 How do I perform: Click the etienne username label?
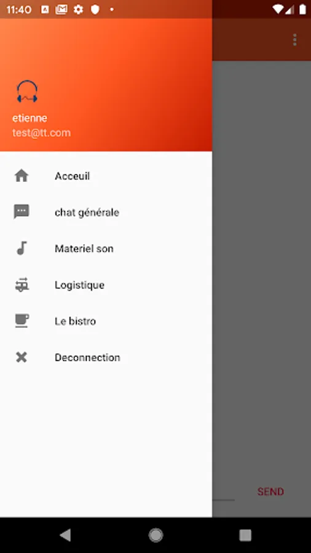[x=30, y=118]
